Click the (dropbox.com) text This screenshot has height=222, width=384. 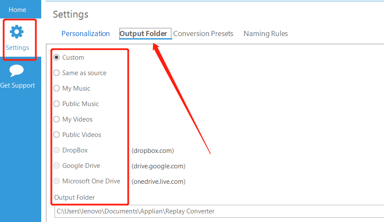pos(152,151)
